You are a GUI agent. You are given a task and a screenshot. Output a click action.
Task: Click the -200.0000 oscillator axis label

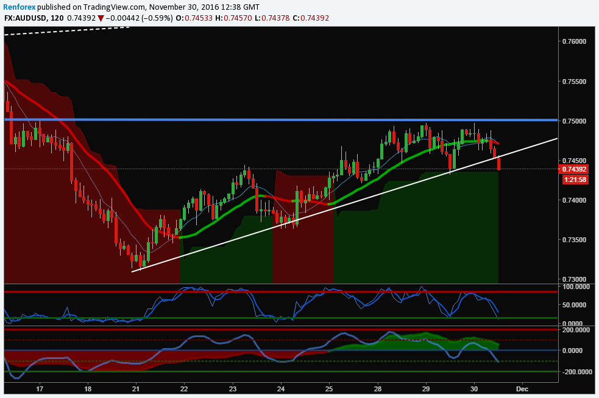(578, 372)
